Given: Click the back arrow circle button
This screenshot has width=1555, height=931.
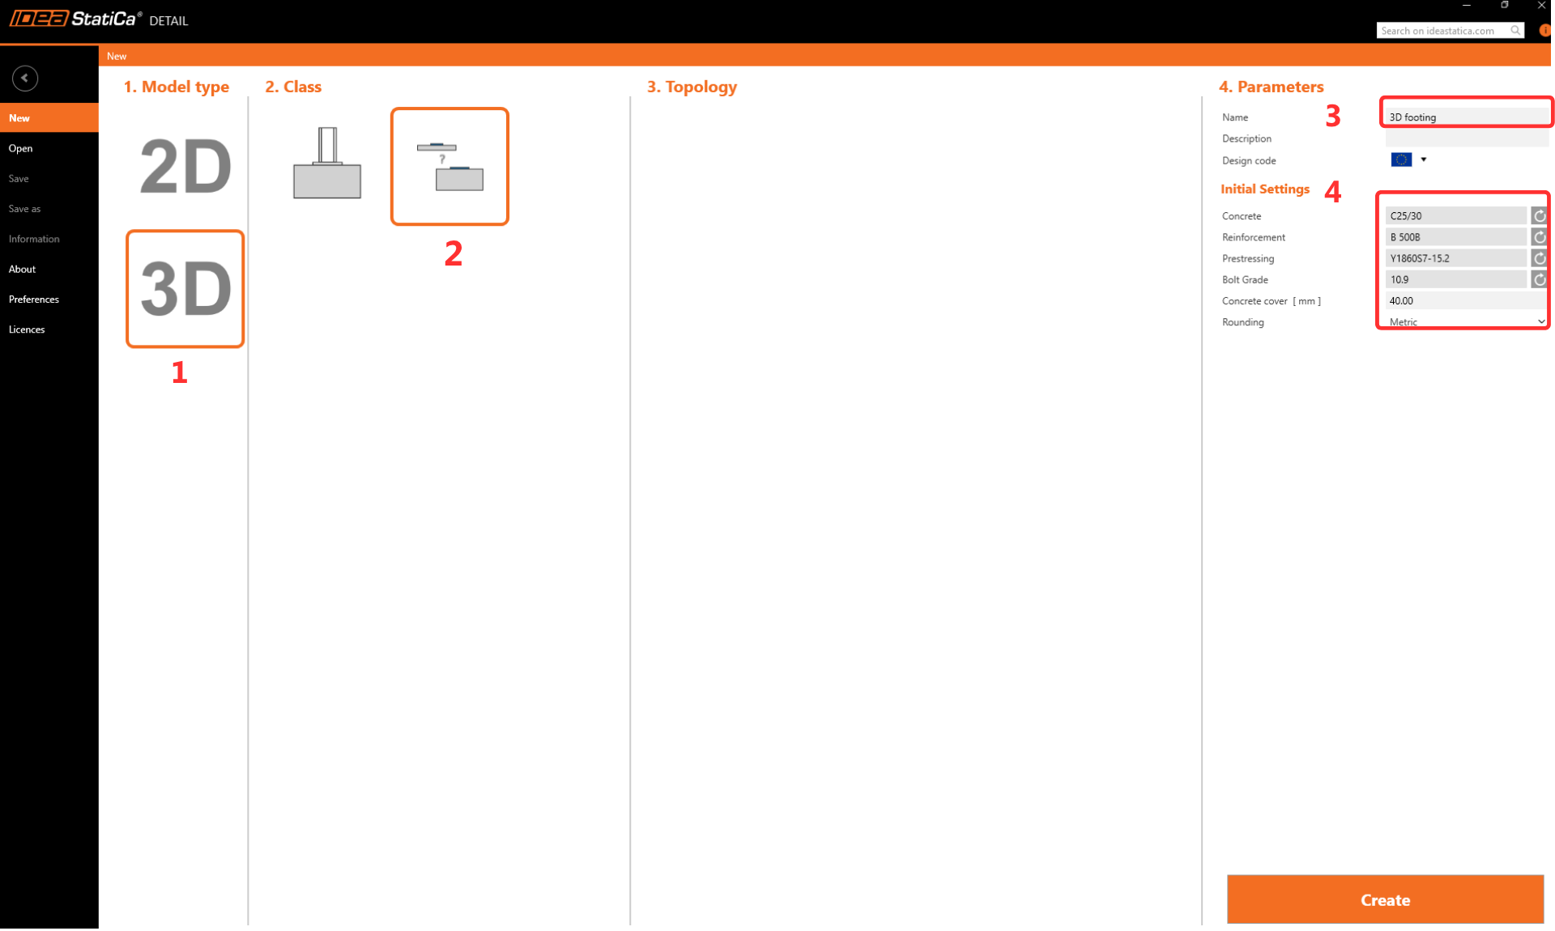Looking at the screenshot, I should tap(25, 78).
